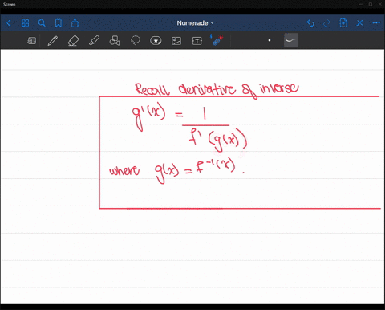Maximize the Screen window
This screenshot has height=310, width=385.
(371, 4)
